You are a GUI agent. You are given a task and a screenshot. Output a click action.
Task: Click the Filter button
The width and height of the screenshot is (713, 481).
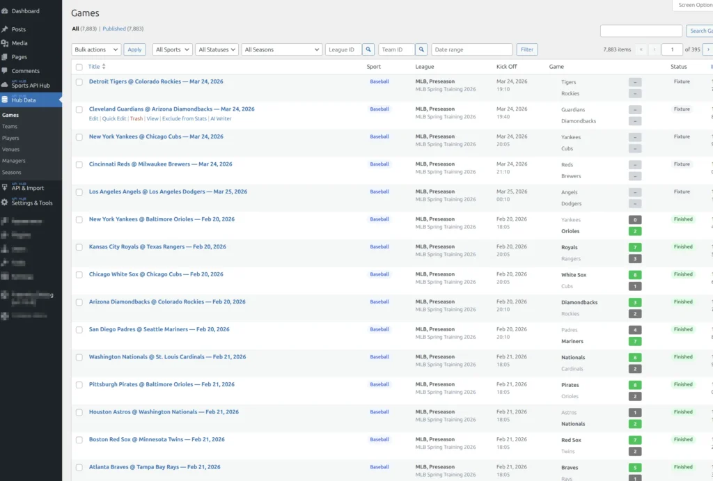point(527,49)
